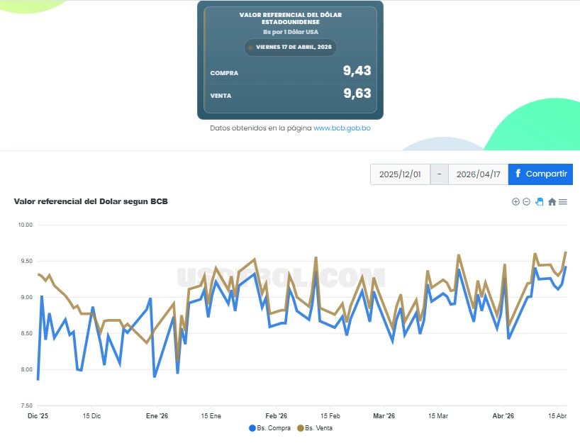580x448 pixels.
Task: Click the dash separator between date fields
Action: coord(439,174)
